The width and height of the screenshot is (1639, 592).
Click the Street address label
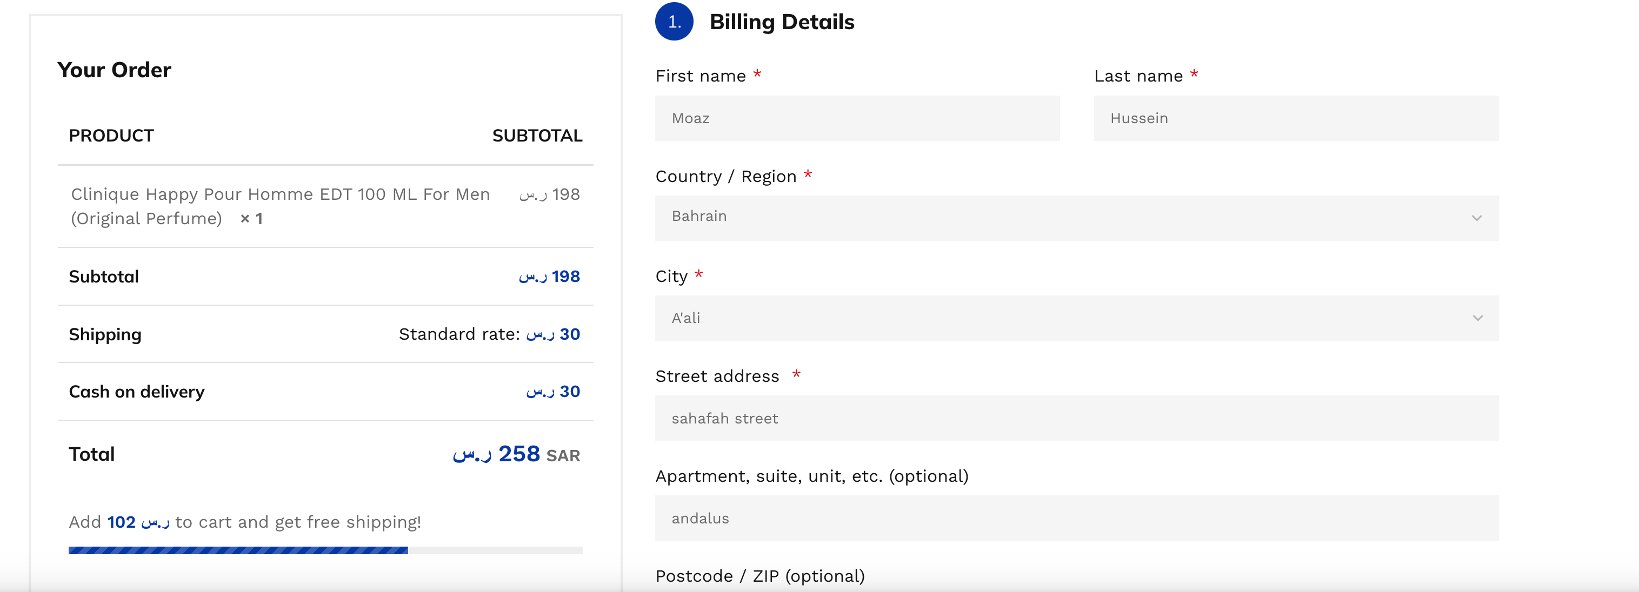click(x=717, y=376)
